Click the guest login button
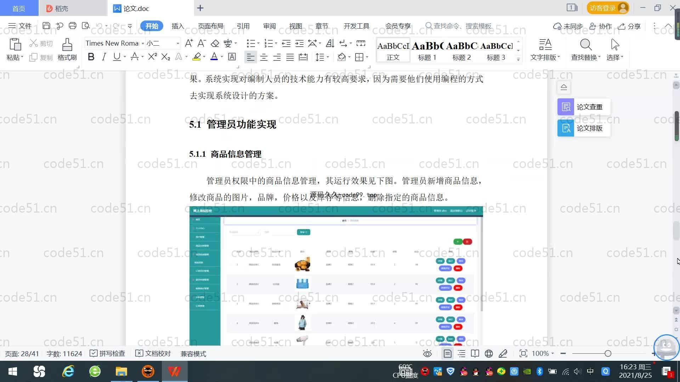The height and width of the screenshot is (382, 680). [608, 8]
